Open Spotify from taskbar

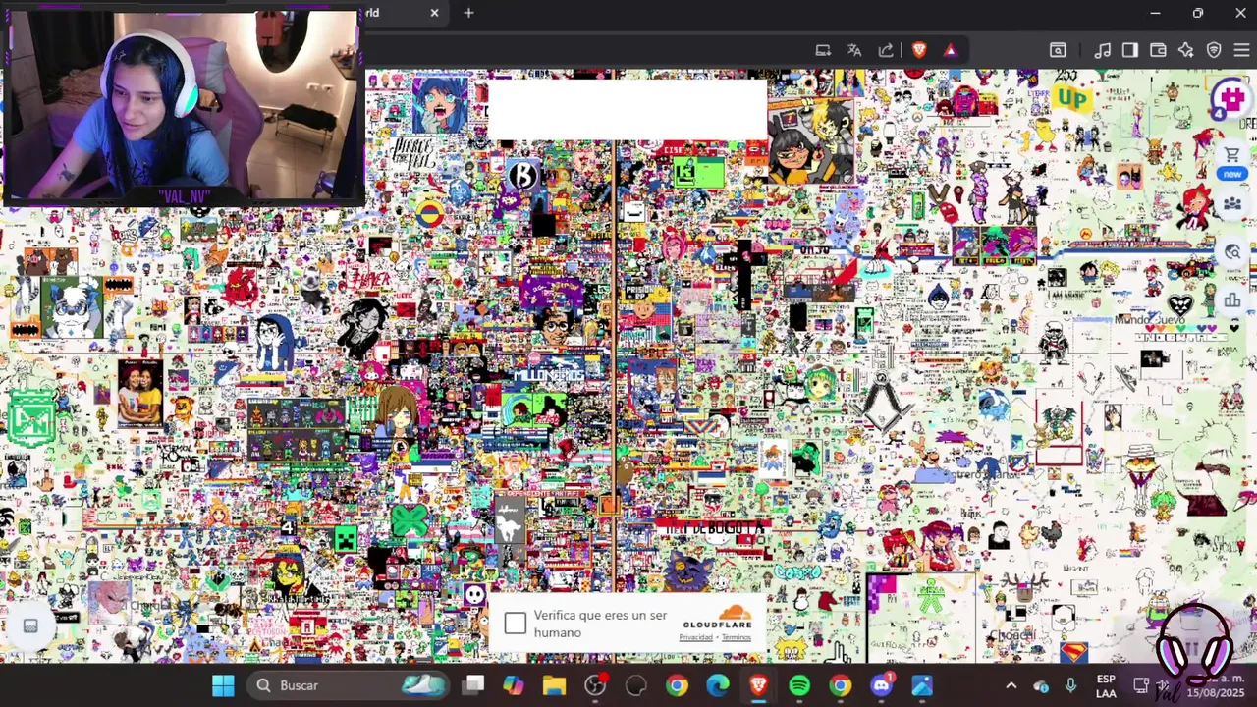click(799, 685)
